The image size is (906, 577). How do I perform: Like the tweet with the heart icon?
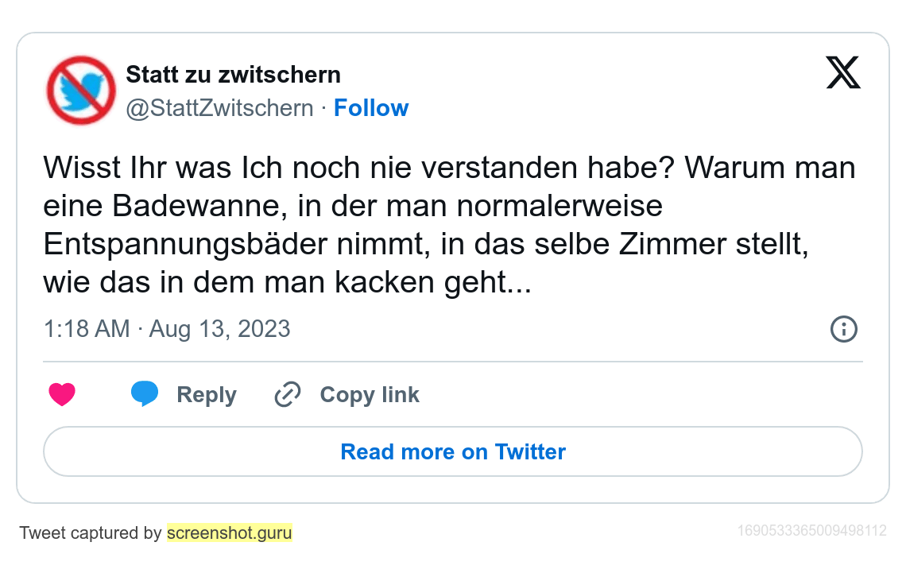click(x=62, y=395)
